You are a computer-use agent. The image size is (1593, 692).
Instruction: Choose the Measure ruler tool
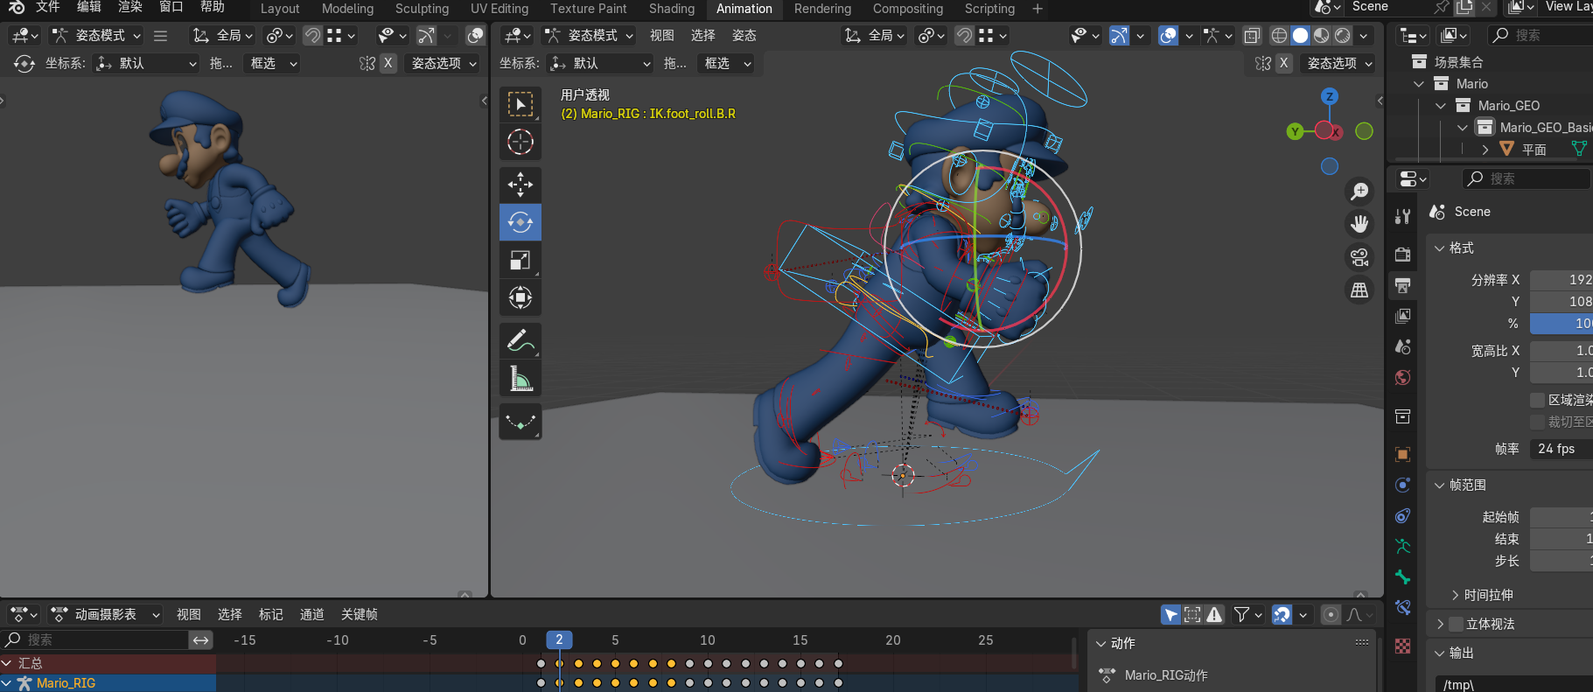[x=521, y=378]
